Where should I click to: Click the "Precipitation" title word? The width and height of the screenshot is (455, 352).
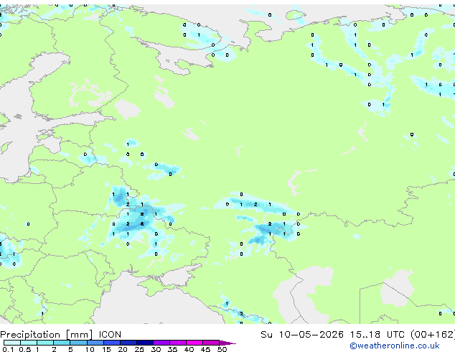[30, 335]
